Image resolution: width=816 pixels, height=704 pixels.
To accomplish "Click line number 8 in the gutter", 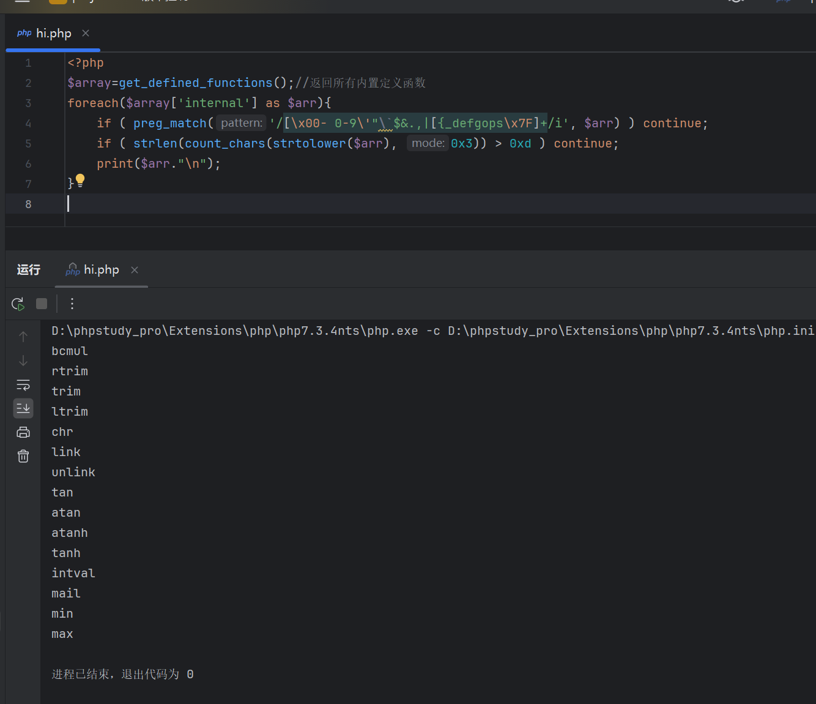I will point(28,204).
